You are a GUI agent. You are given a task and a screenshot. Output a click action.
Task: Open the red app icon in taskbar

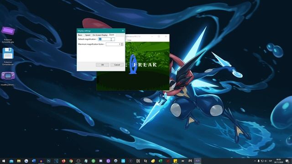[x=168, y=161]
